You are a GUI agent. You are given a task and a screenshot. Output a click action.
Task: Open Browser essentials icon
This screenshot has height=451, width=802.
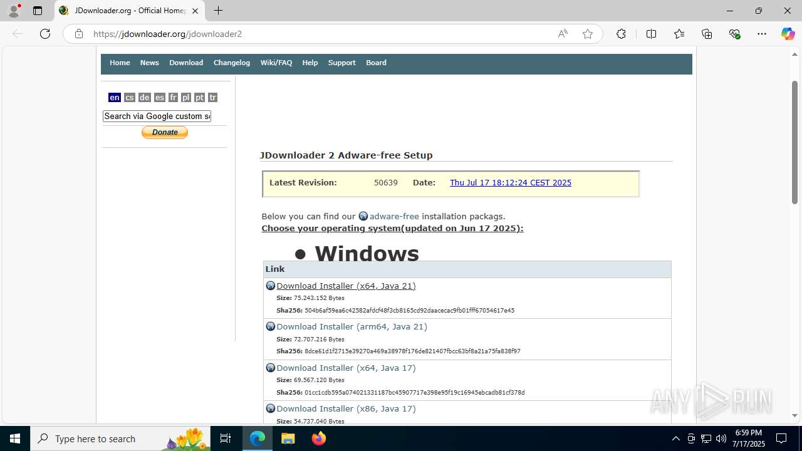click(734, 34)
